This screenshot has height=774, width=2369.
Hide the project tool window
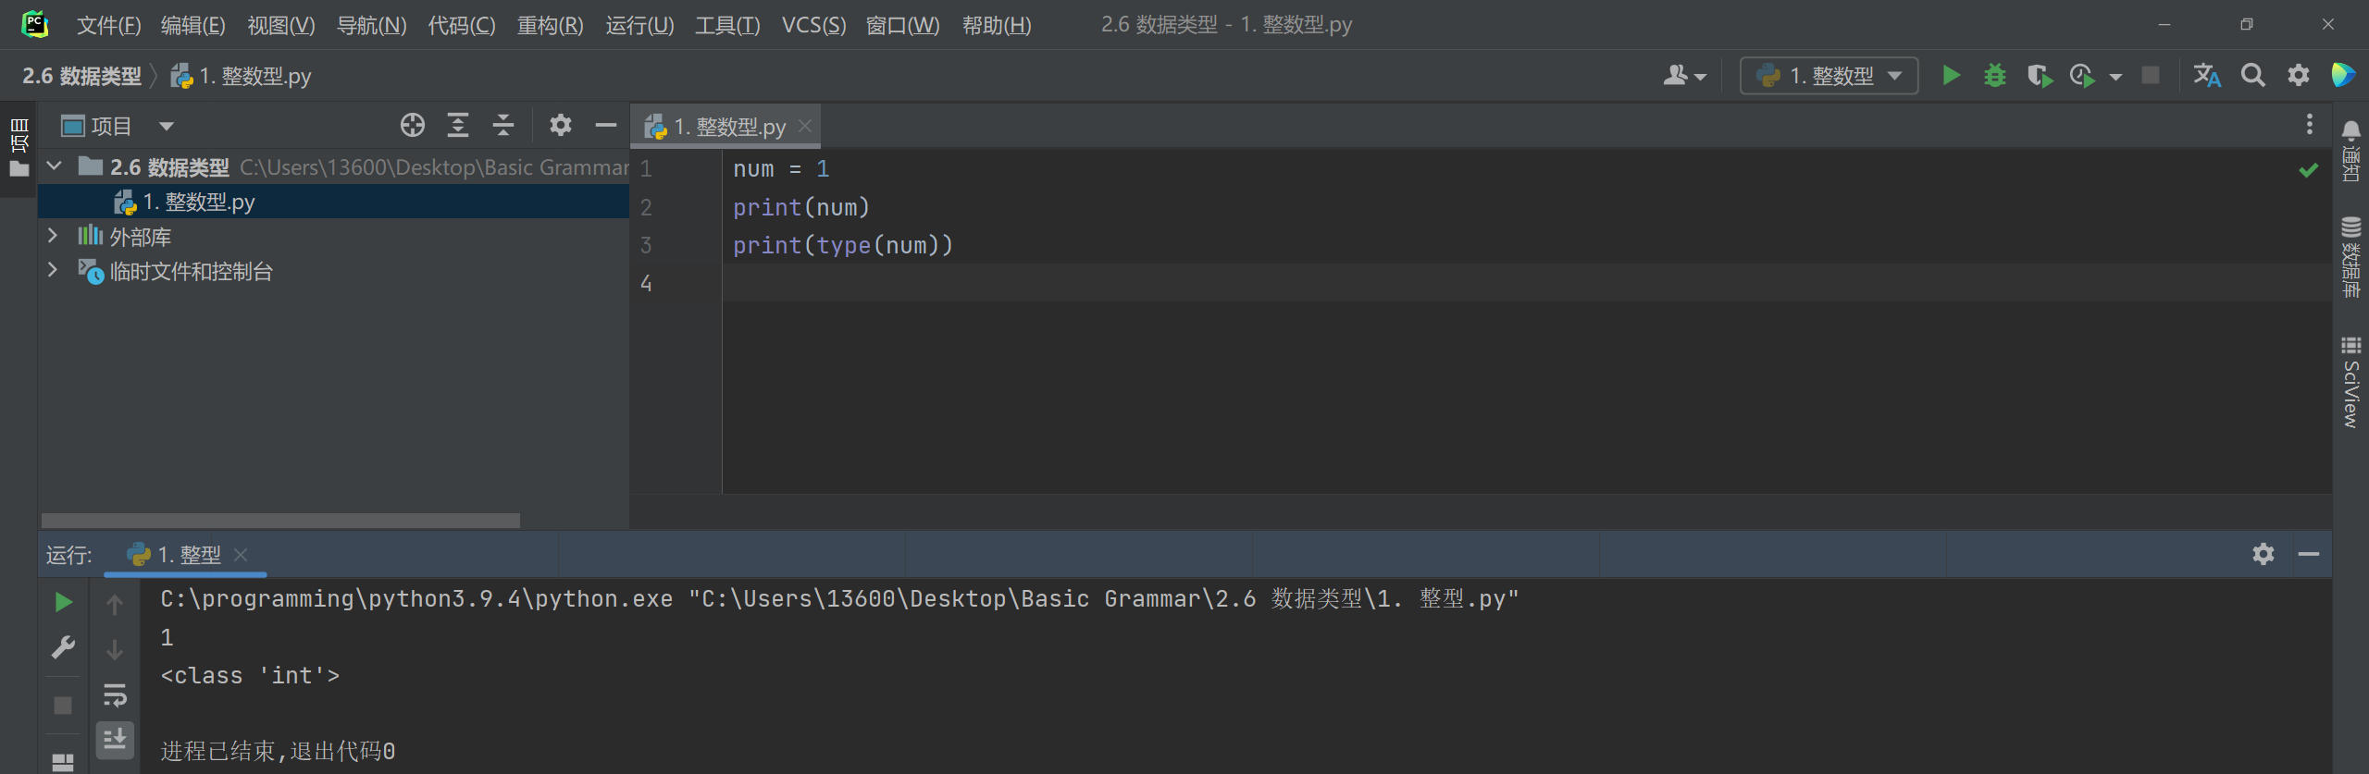click(x=606, y=125)
